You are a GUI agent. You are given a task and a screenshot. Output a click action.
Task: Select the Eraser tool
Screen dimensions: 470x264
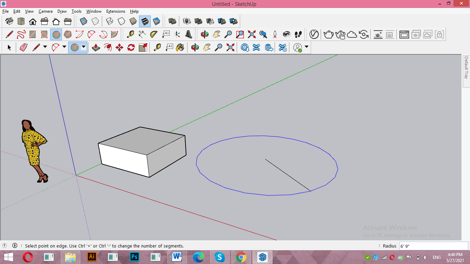[x=23, y=47]
